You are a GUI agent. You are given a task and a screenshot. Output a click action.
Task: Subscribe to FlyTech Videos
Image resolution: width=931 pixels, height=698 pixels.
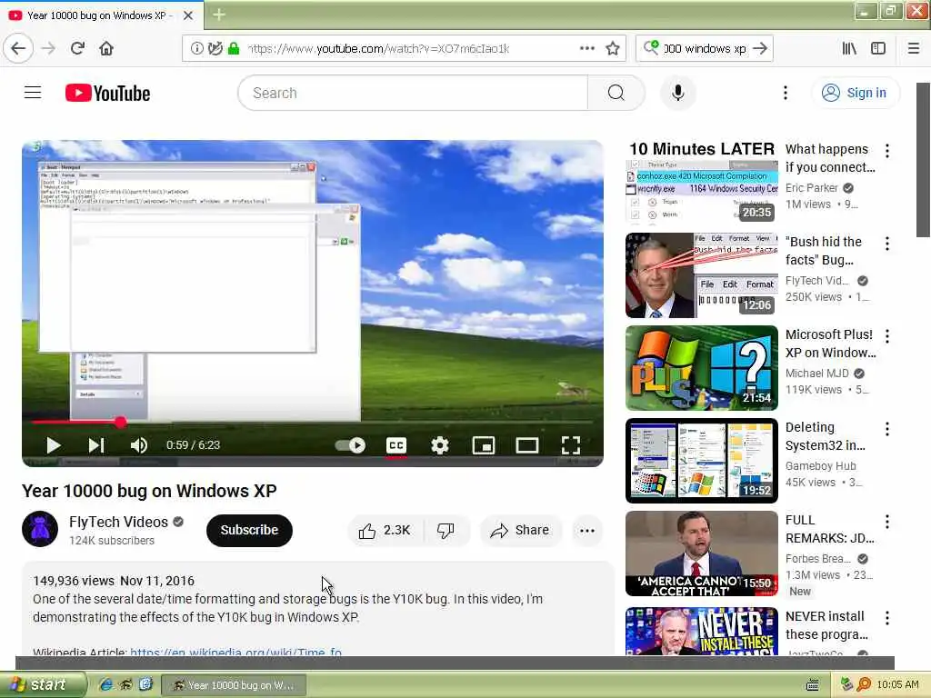[x=249, y=530]
